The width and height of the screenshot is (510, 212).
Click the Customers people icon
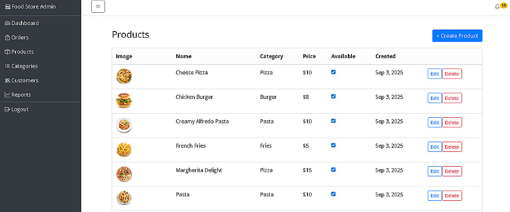coord(7,81)
